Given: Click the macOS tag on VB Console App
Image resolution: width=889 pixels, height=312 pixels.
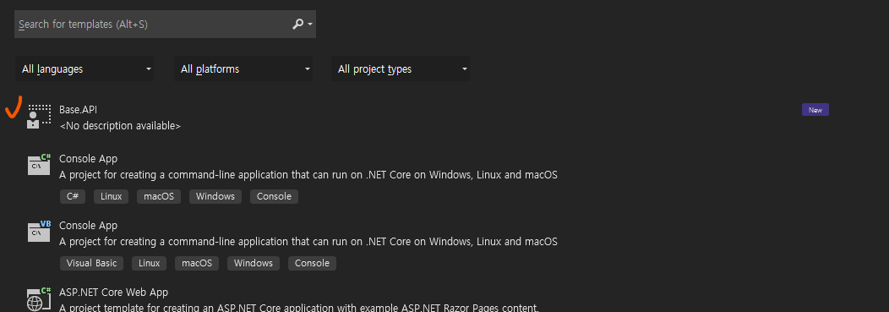Looking at the screenshot, I should pyautogui.click(x=197, y=263).
